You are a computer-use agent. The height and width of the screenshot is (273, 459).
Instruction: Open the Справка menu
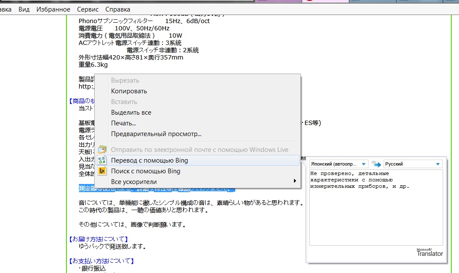118,9
